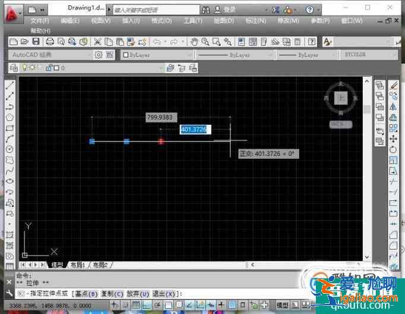405x314 pixels.
Task: Select the Hatch tool in draw toolbar
Action: point(10,235)
